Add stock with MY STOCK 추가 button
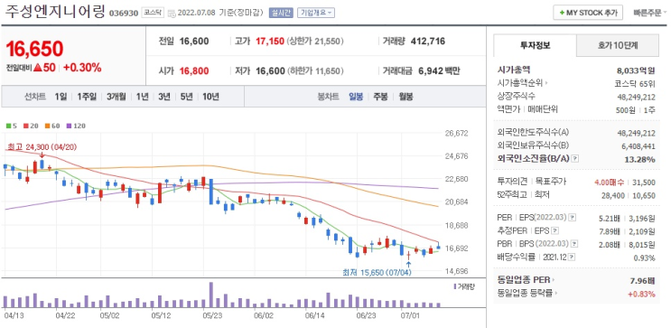This screenshot has height=328, width=671. click(588, 13)
